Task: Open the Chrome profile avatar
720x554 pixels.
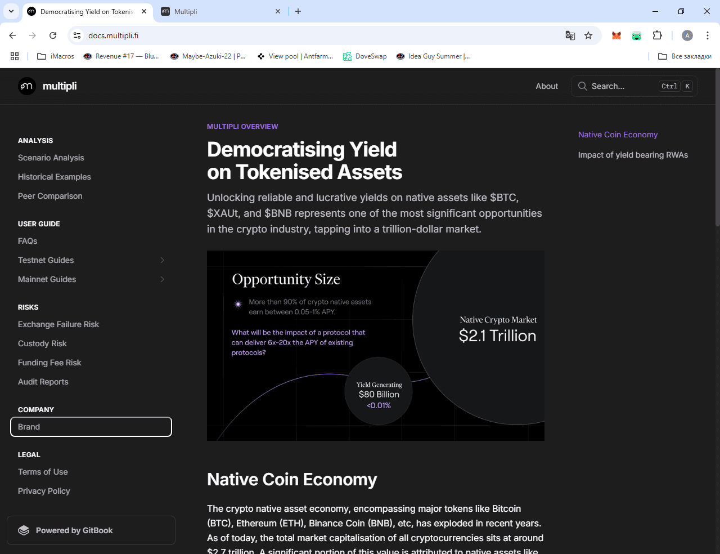Action: [687, 35]
